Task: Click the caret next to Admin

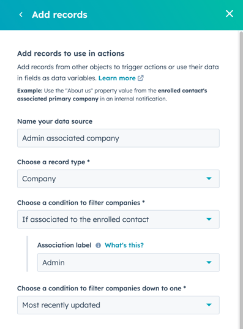Action: (209, 262)
